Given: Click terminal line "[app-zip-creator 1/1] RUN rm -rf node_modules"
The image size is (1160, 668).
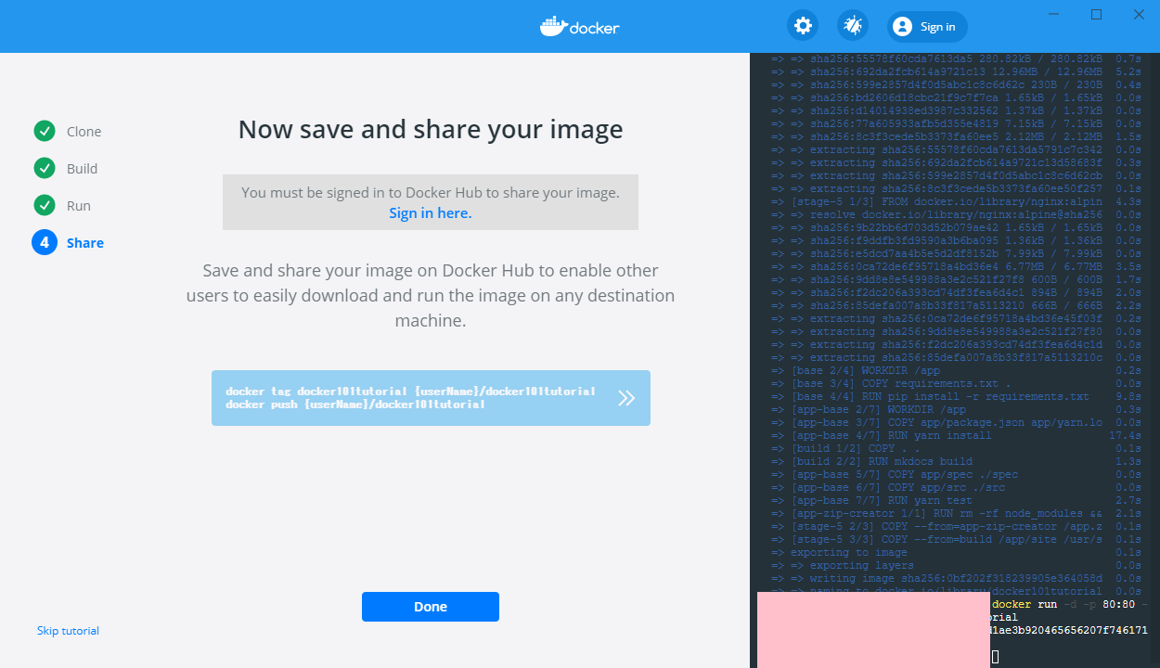Looking at the screenshot, I should [956, 513].
